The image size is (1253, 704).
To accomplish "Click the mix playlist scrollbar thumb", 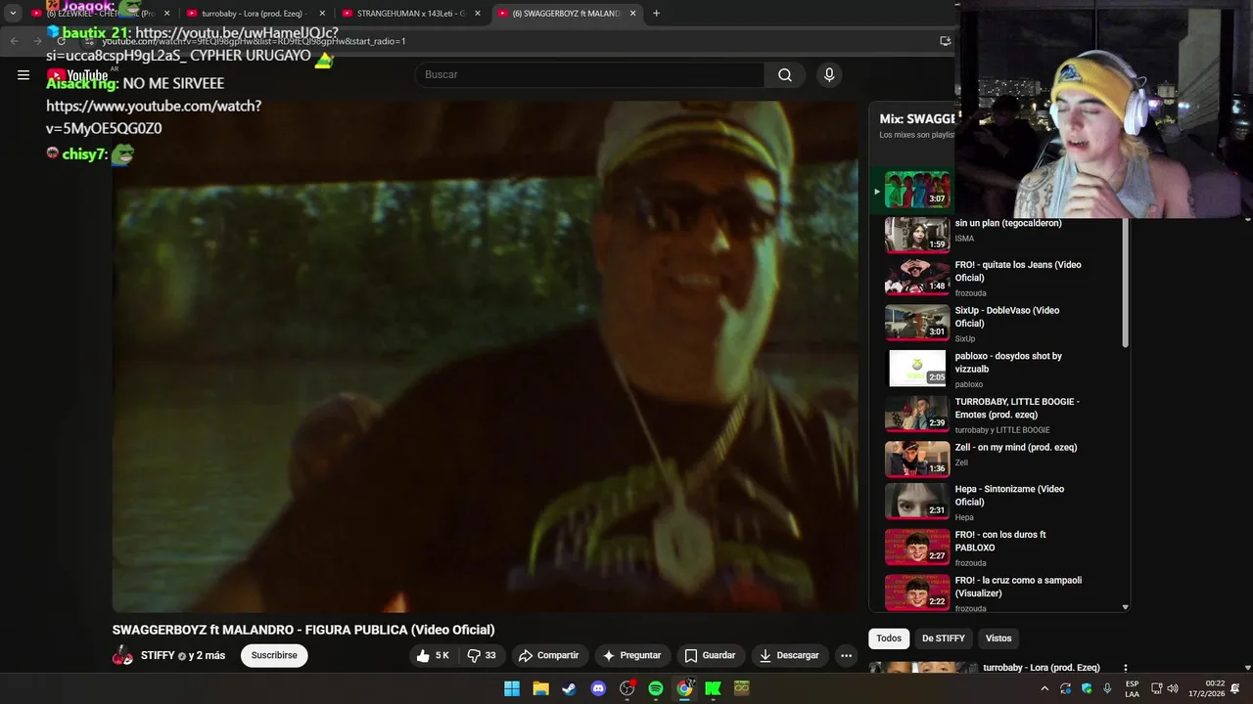I will pyautogui.click(x=1126, y=284).
